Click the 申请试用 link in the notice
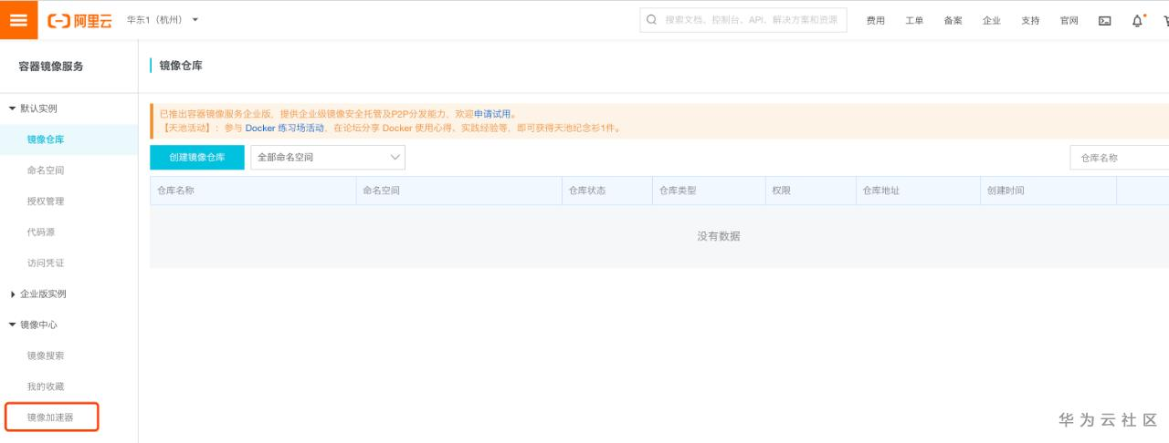Screen dimensions: 1169x443 (x=491, y=114)
